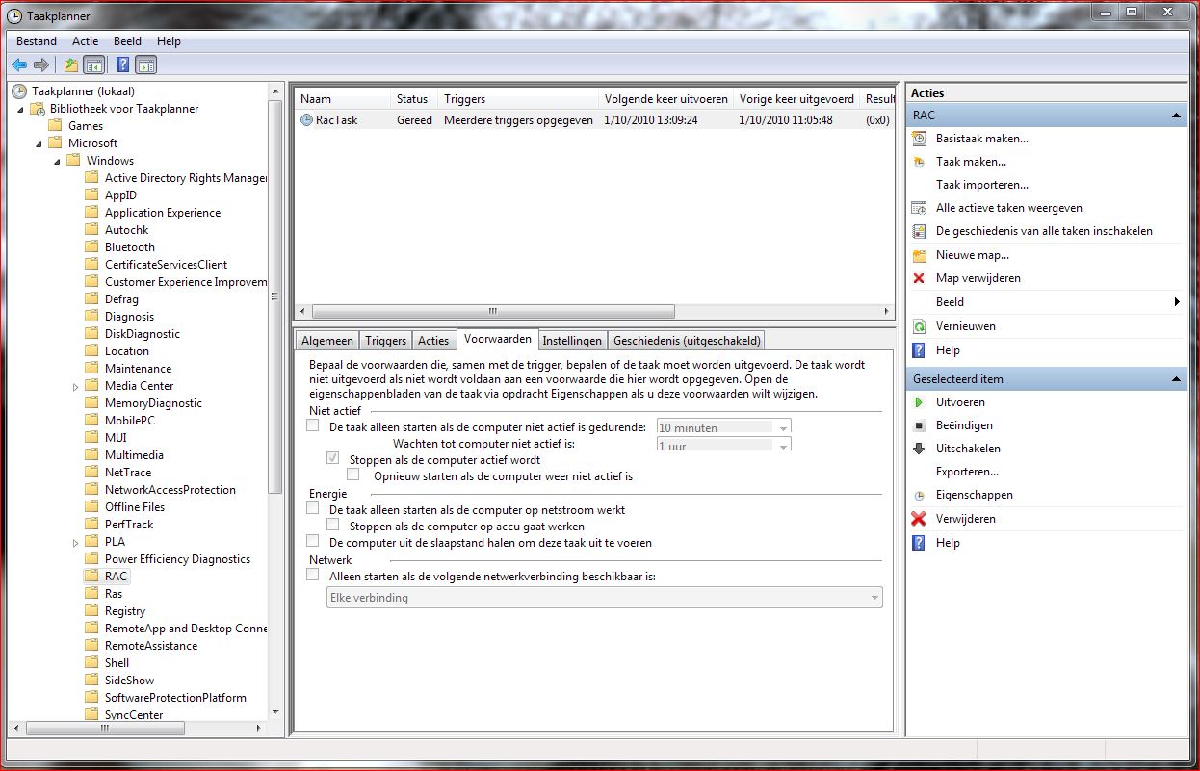Click the Uitschakelen down-arrow icon
1200x771 pixels.
click(x=919, y=449)
